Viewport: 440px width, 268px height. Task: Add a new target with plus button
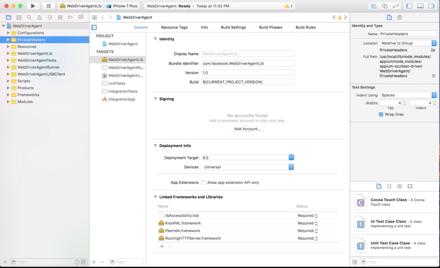coord(94,262)
